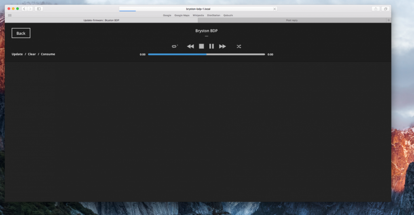Click the elapsed time 0:00 before the progress bar
414x215 pixels.
pyautogui.click(x=143, y=54)
